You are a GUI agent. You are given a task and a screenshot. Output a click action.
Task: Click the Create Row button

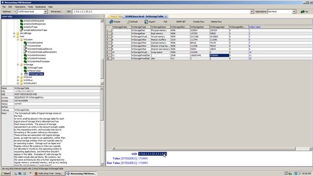point(199,22)
